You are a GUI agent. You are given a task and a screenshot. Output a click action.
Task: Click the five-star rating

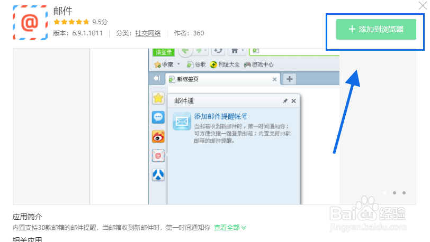(x=71, y=22)
